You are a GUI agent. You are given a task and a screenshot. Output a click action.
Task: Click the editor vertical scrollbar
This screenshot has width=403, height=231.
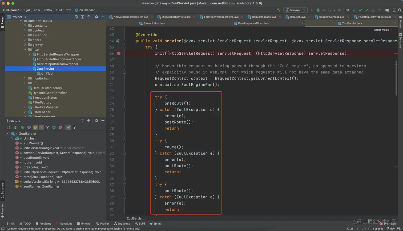pos(396,78)
